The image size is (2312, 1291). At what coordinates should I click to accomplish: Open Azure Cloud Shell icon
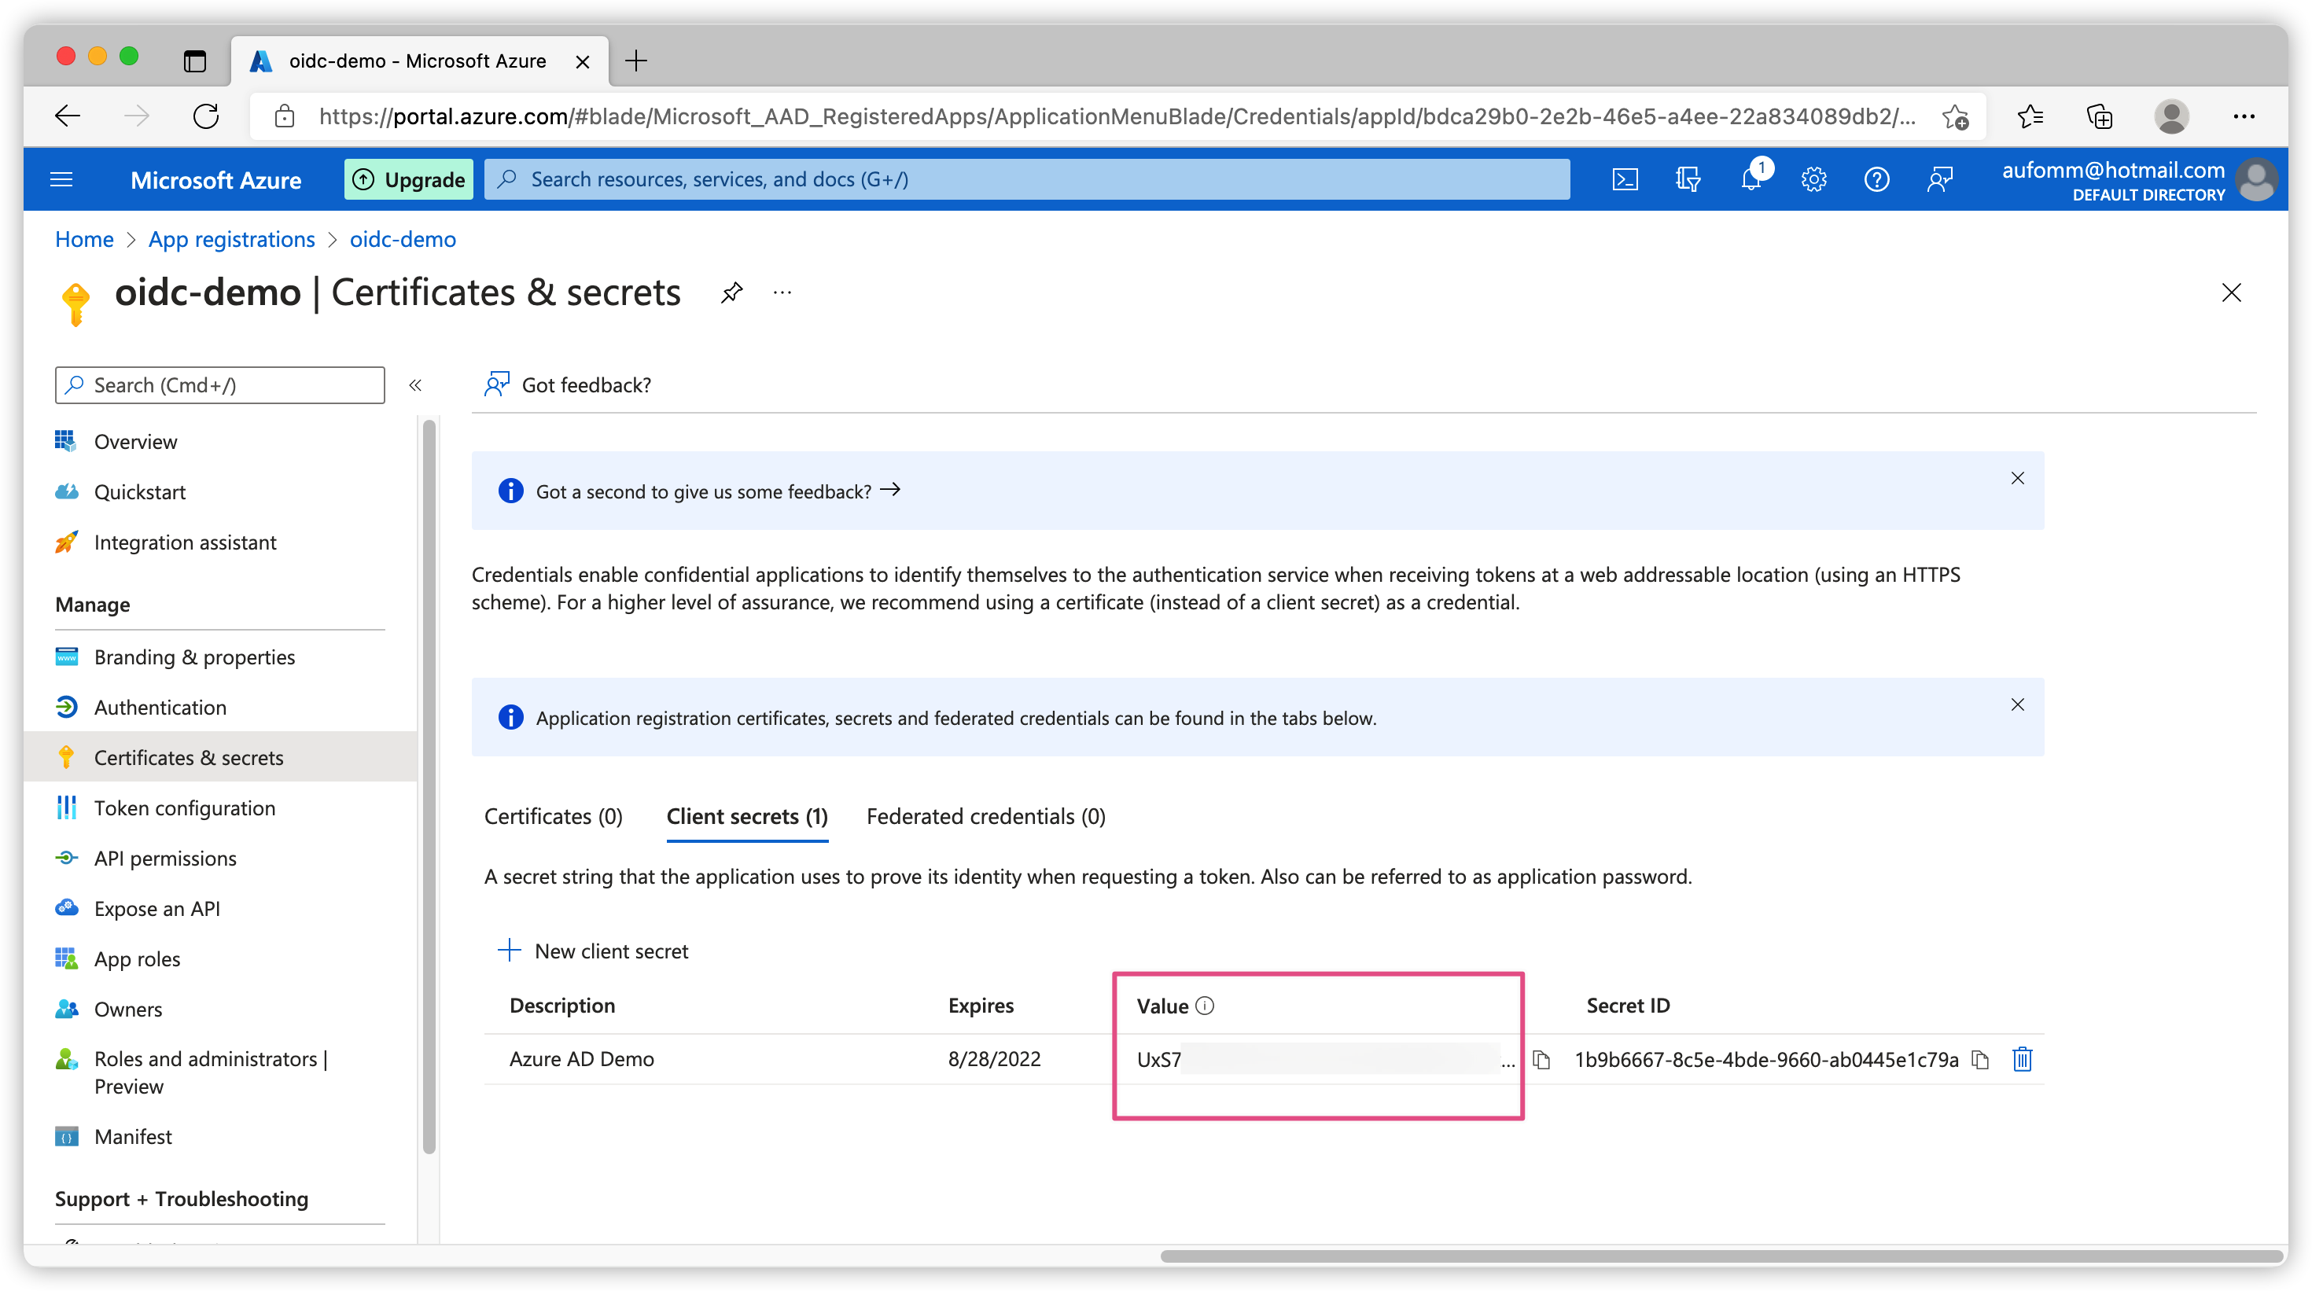coord(1625,179)
